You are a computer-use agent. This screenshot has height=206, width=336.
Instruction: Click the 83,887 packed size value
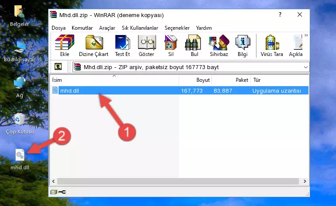(x=223, y=91)
